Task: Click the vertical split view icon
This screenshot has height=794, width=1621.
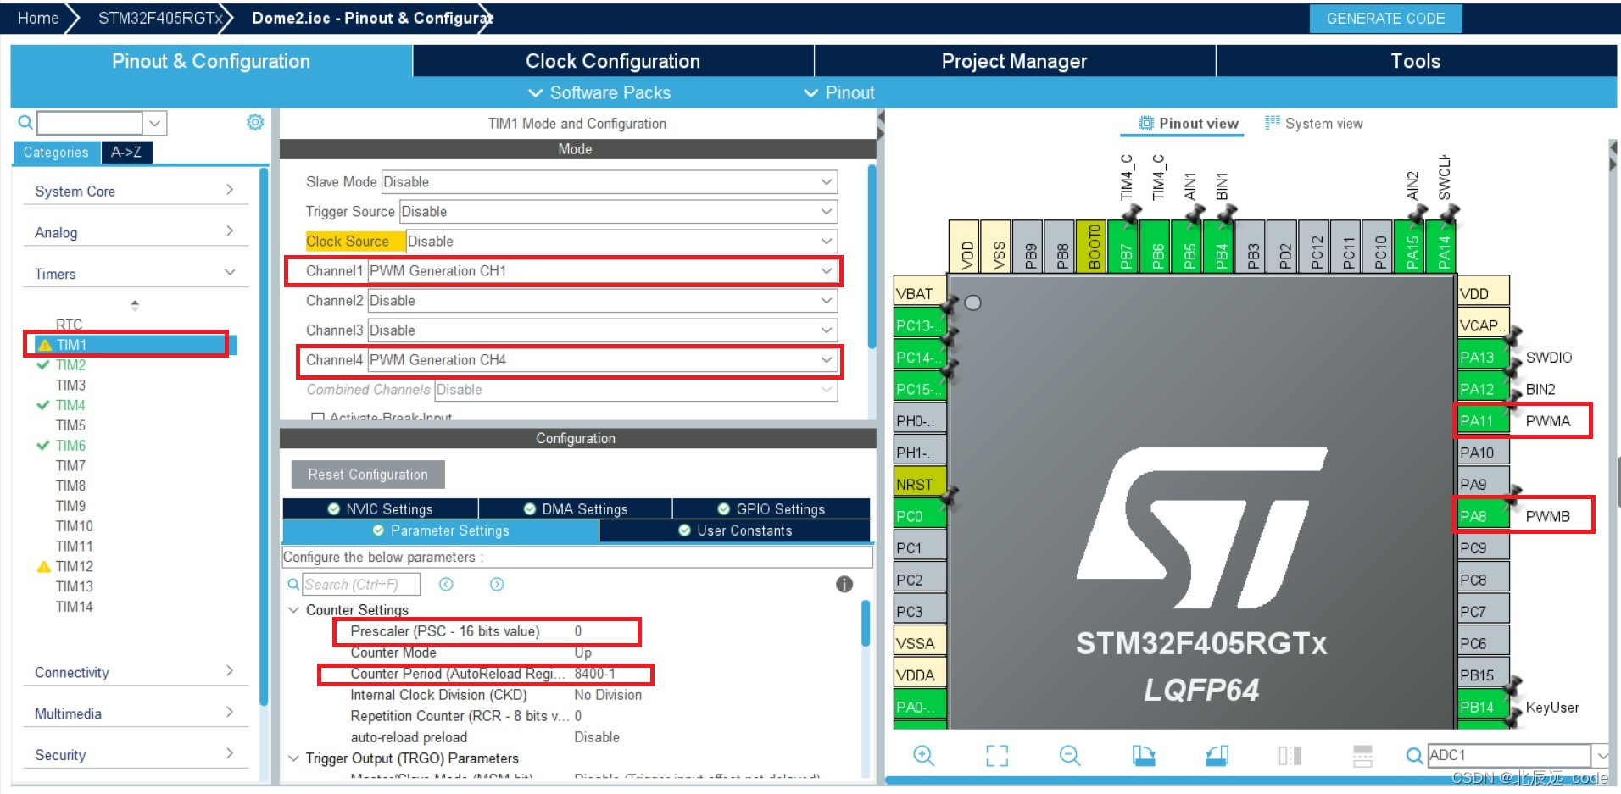Action: point(1290,755)
